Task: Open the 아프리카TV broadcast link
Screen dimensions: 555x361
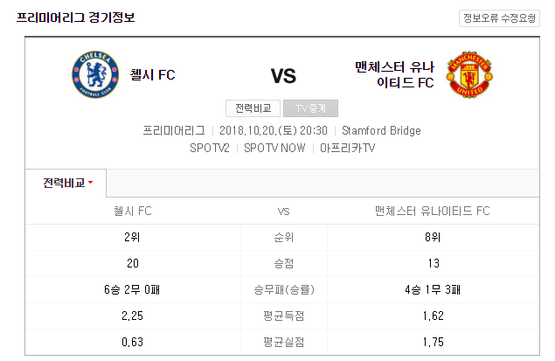Action: pyautogui.click(x=347, y=148)
